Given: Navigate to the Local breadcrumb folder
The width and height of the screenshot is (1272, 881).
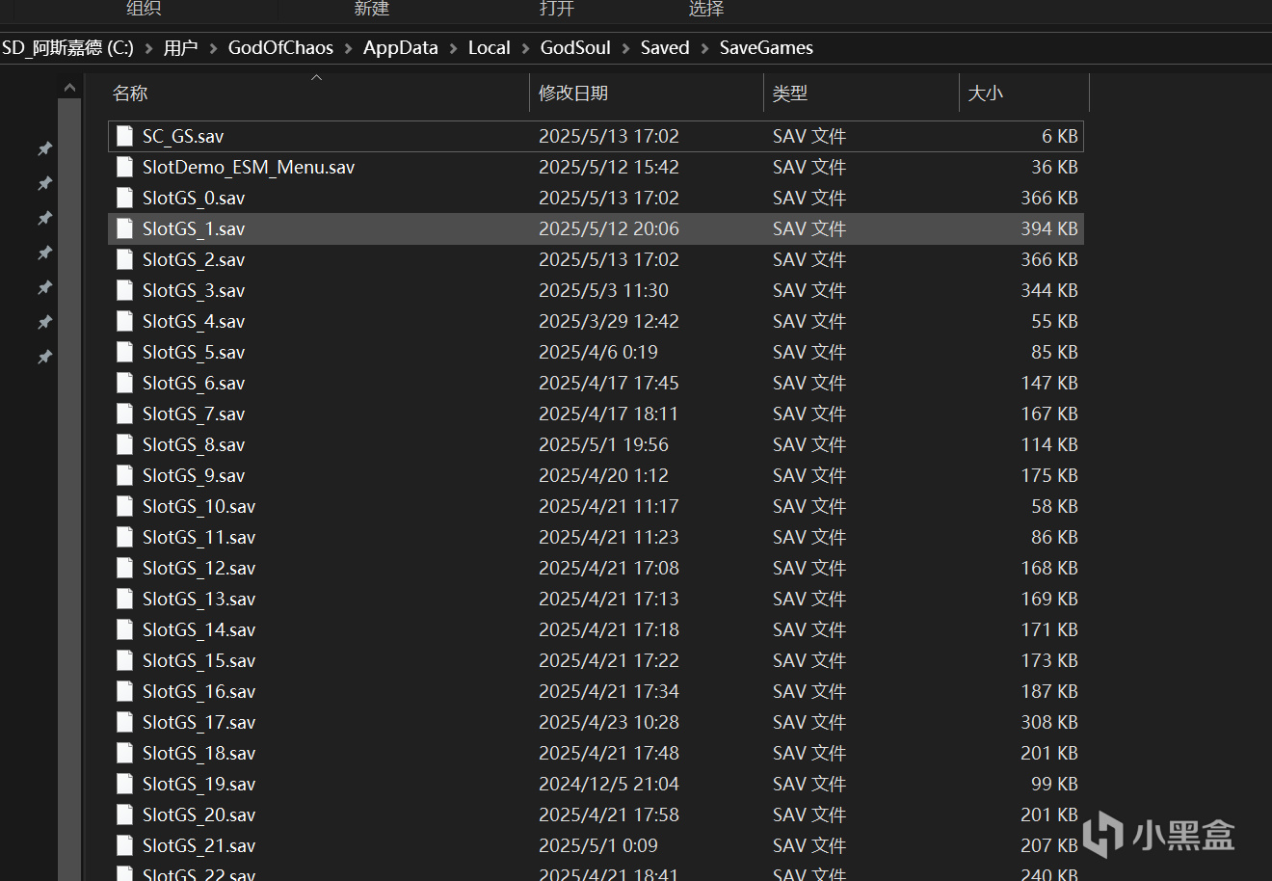Looking at the screenshot, I should click(489, 48).
